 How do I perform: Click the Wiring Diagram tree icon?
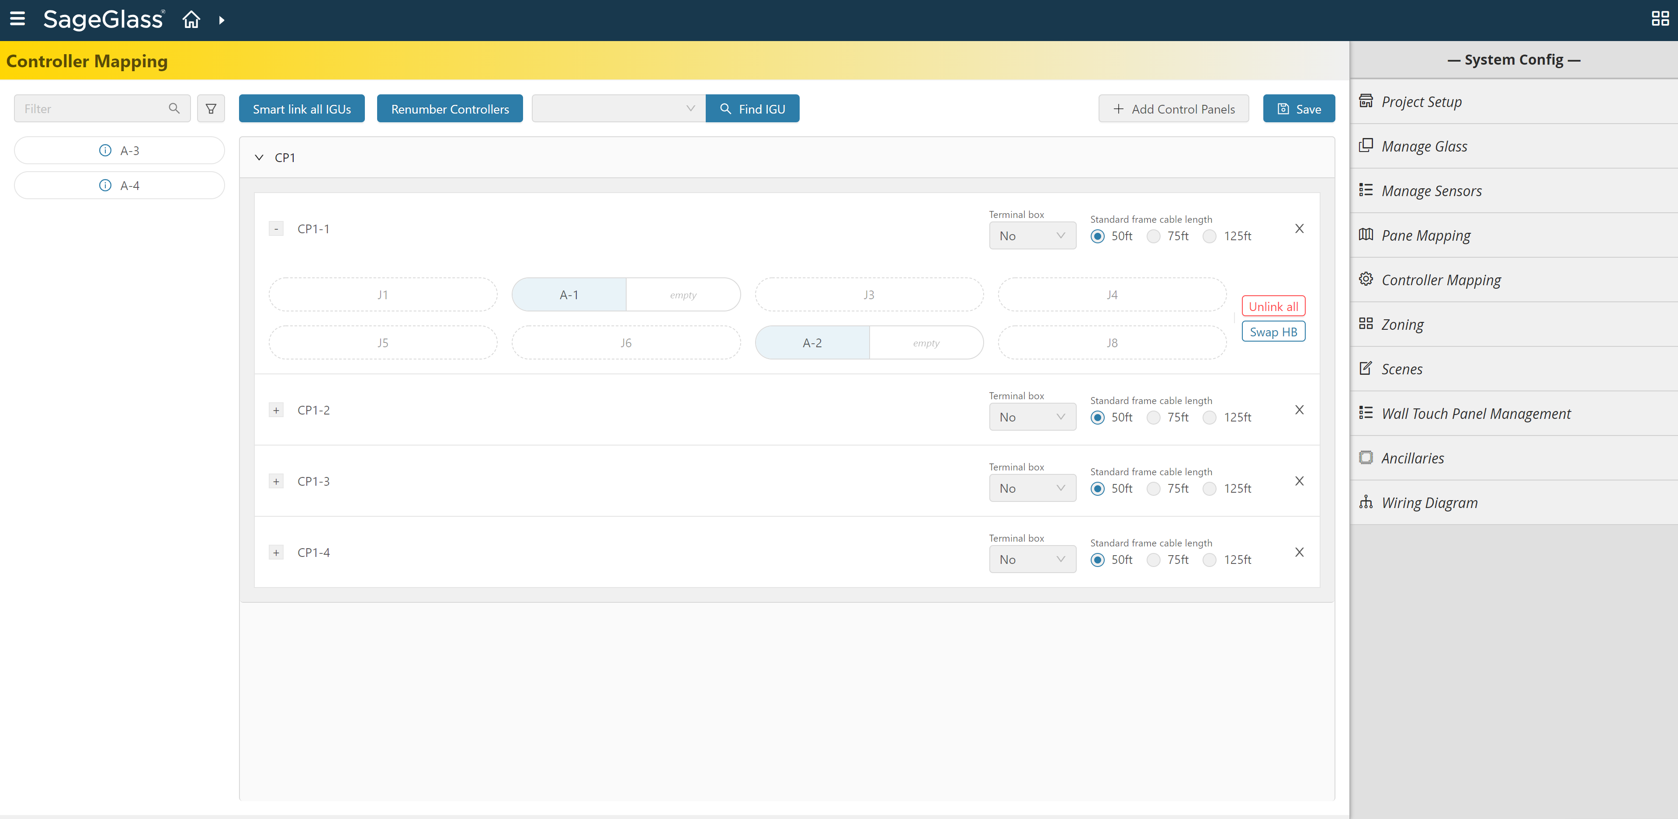click(x=1366, y=502)
